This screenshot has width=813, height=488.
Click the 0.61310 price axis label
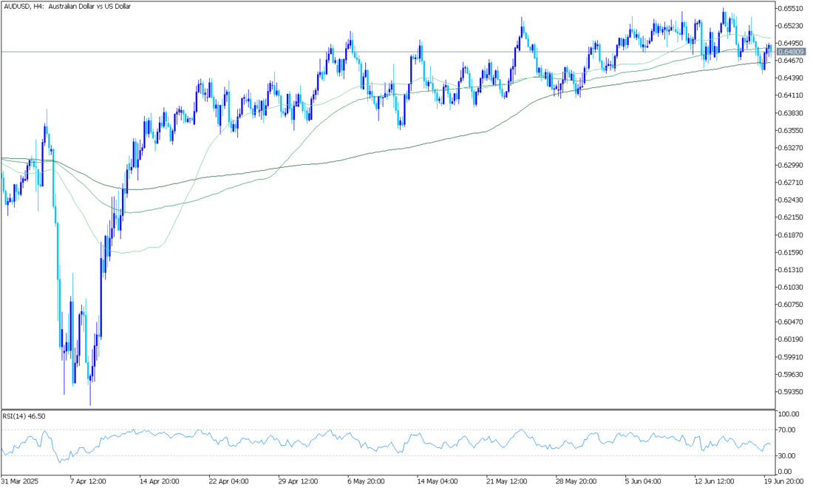tap(792, 270)
